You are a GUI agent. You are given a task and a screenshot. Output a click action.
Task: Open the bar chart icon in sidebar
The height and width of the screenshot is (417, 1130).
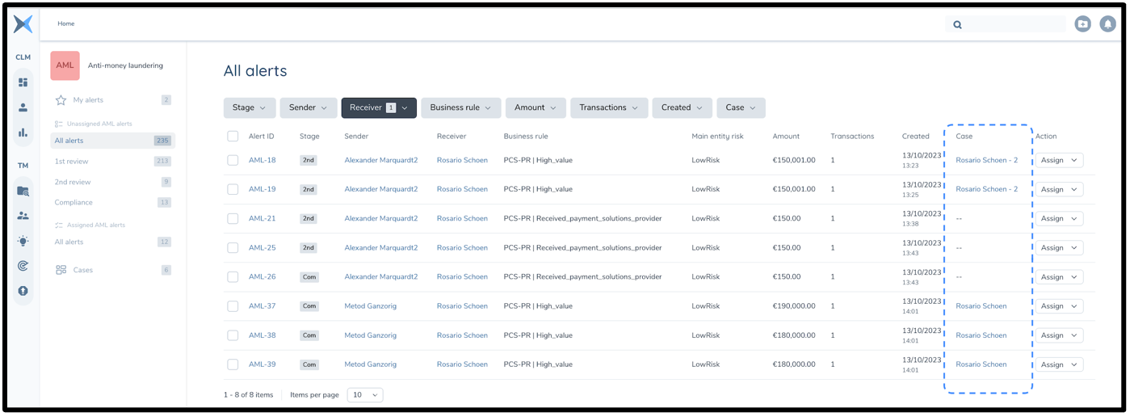(x=23, y=133)
